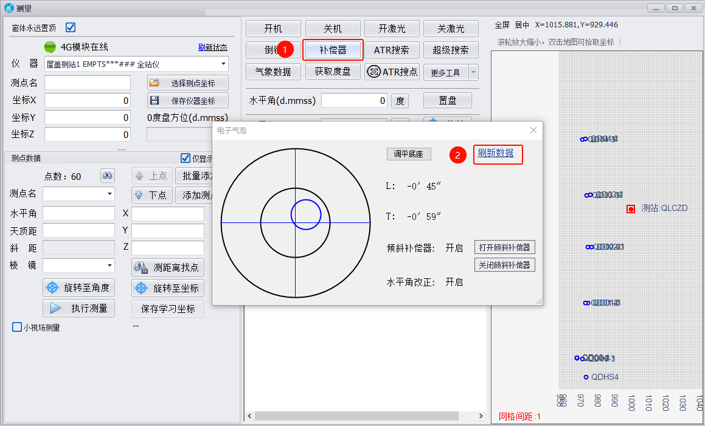Click 全屏 in the map toolbar
Viewport: 705px width, 426px height.
point(502,26)
